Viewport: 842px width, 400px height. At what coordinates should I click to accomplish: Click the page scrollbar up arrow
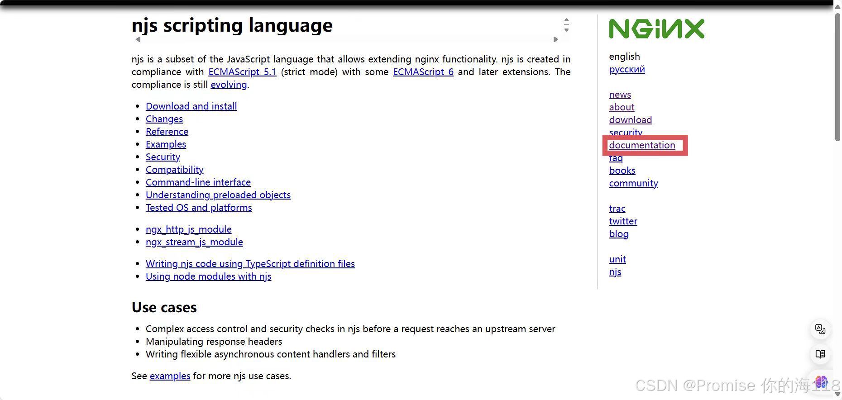837,7
